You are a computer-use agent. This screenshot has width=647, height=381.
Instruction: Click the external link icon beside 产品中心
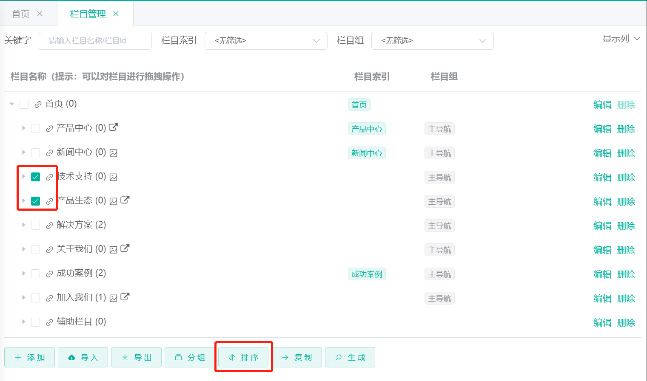tap(113, 127)
